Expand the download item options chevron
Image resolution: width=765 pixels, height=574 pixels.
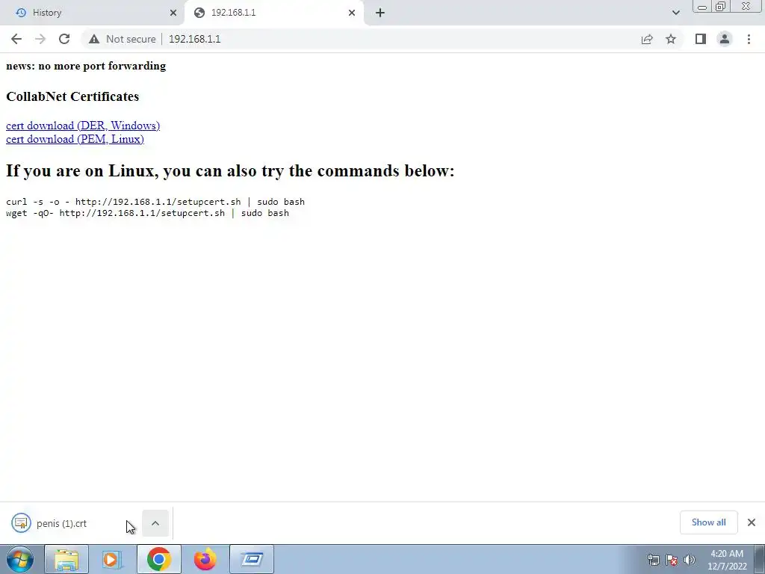tap(155, 523)
